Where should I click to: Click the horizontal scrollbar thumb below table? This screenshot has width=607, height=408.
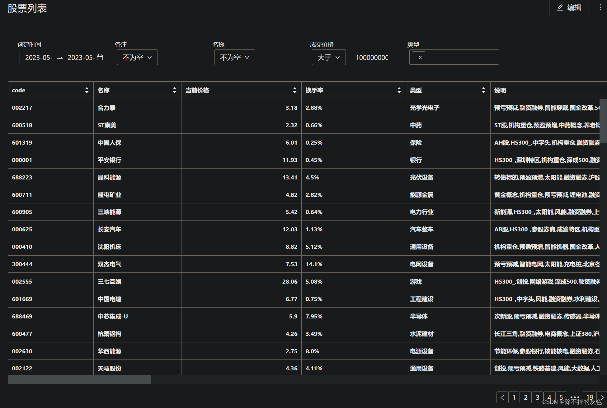coord(79,379)
